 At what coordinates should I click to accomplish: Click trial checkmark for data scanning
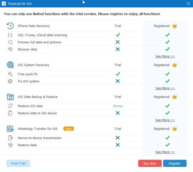coord(118,35)
